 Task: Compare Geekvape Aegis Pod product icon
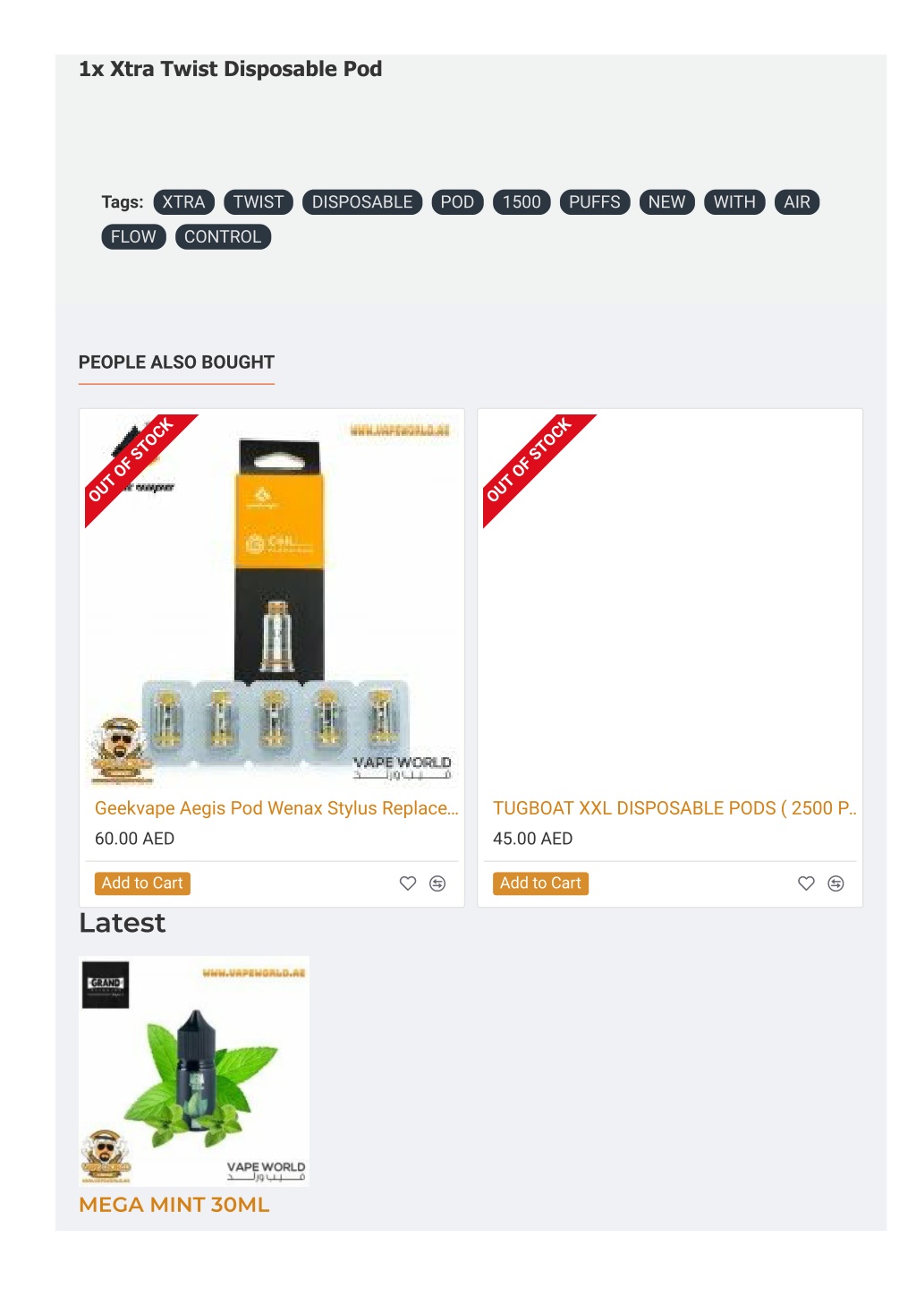[x=437, y=883]
